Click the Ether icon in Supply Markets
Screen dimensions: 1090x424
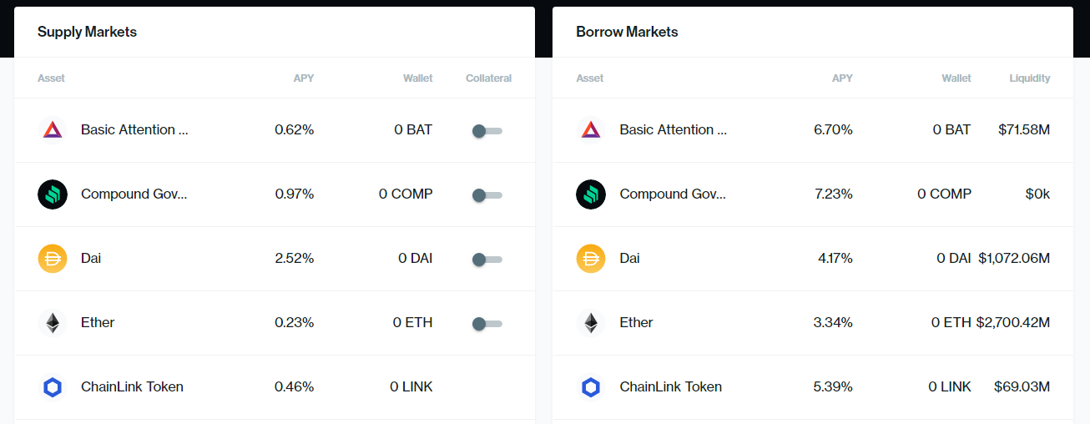click(x=53, y=323)
